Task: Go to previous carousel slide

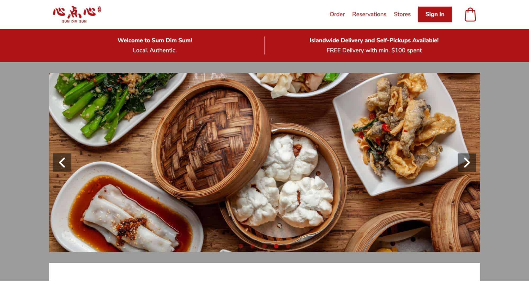Action: coord(62,162)
